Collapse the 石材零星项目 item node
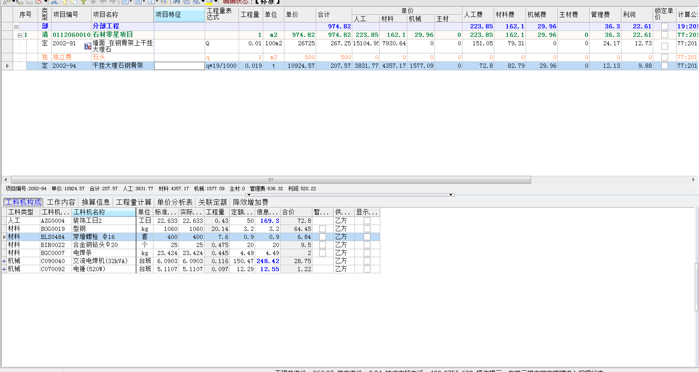Image resolution: width=699 pixels, height=372 pixels. tap(20, 35)
